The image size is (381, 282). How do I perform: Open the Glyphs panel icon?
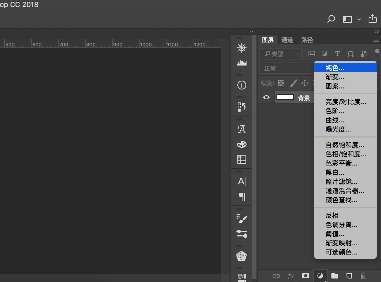[242, 129]
